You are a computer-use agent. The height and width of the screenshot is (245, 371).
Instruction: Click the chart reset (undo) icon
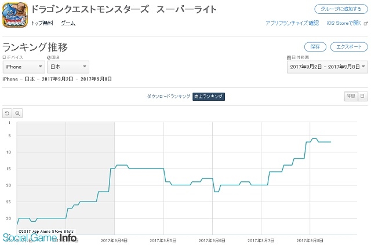7,114
